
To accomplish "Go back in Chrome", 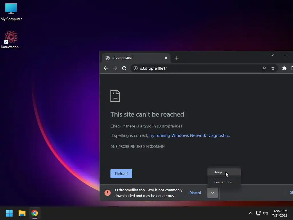I will [x=106, y=68].
